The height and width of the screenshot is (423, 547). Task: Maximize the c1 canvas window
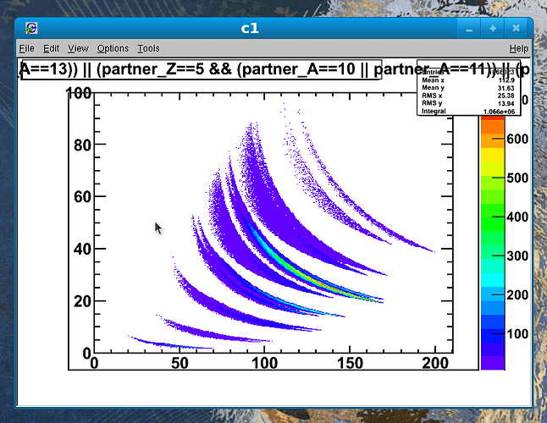point(493,29)
